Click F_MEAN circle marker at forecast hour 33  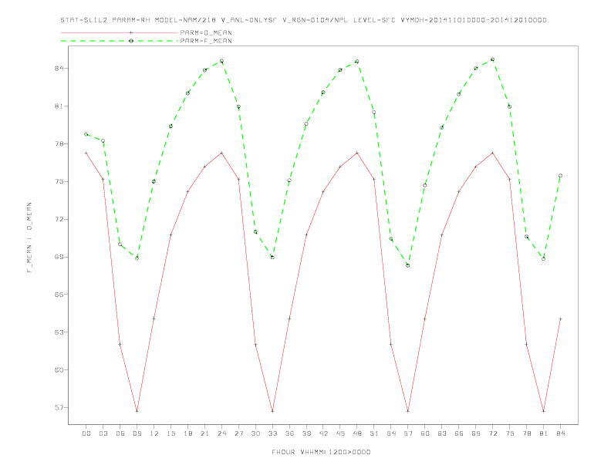pos(272,258)
